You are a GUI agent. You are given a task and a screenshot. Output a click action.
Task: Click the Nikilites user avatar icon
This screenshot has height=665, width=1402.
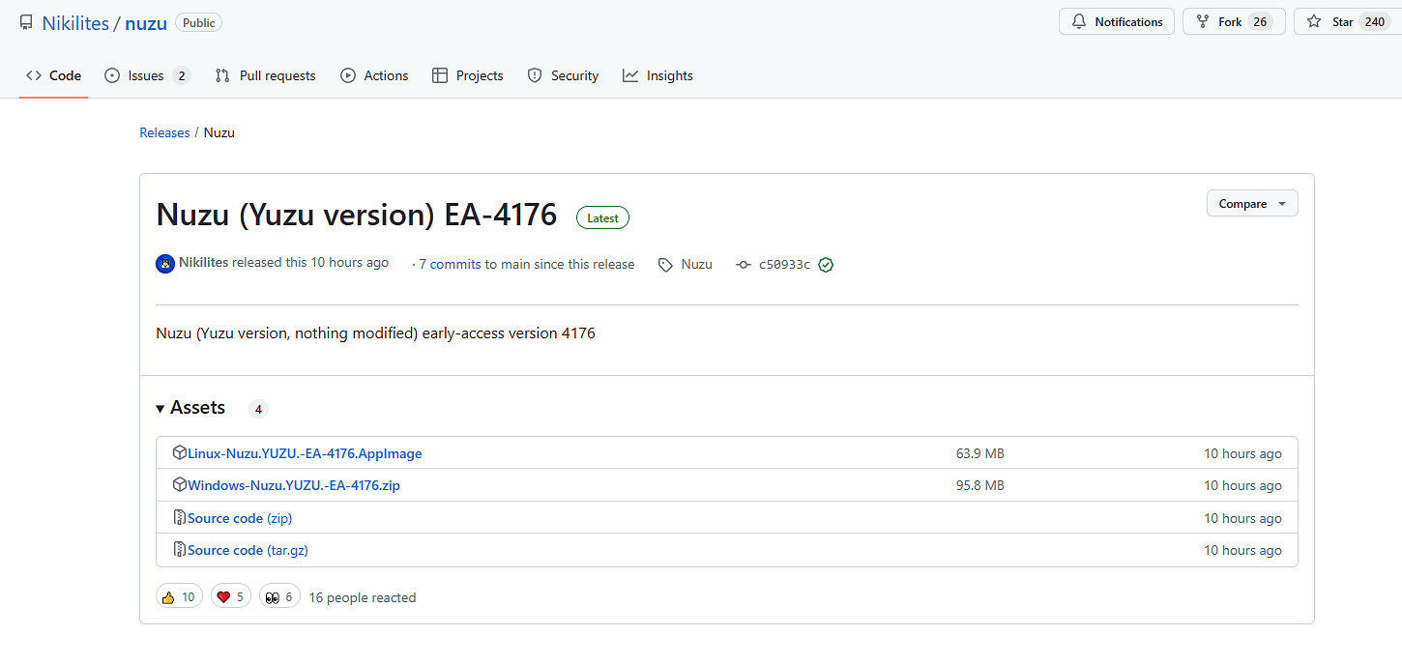[165, 264]
